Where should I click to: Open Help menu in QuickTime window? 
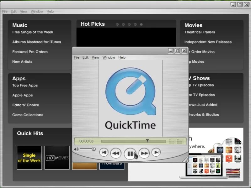pos(122,57)
